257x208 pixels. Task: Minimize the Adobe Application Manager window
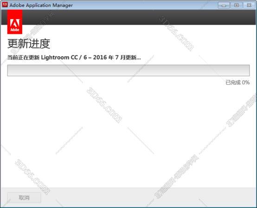click(224, 5)
